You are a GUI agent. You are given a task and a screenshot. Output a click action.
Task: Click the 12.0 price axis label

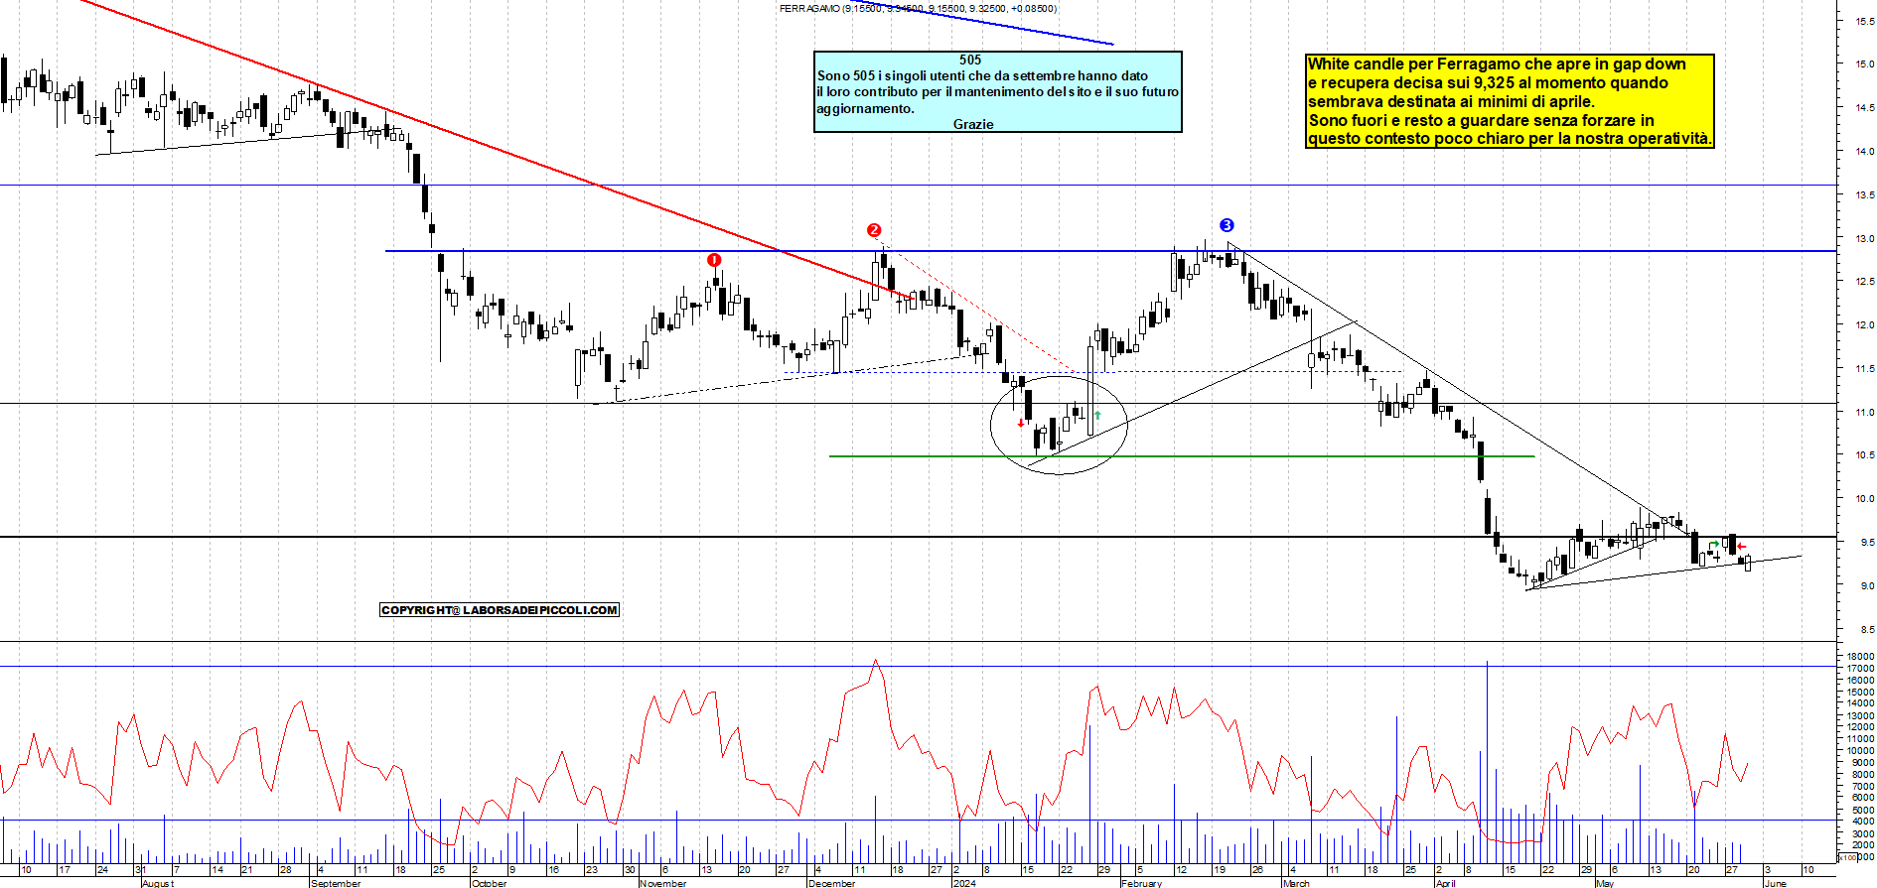point(1865,325)
